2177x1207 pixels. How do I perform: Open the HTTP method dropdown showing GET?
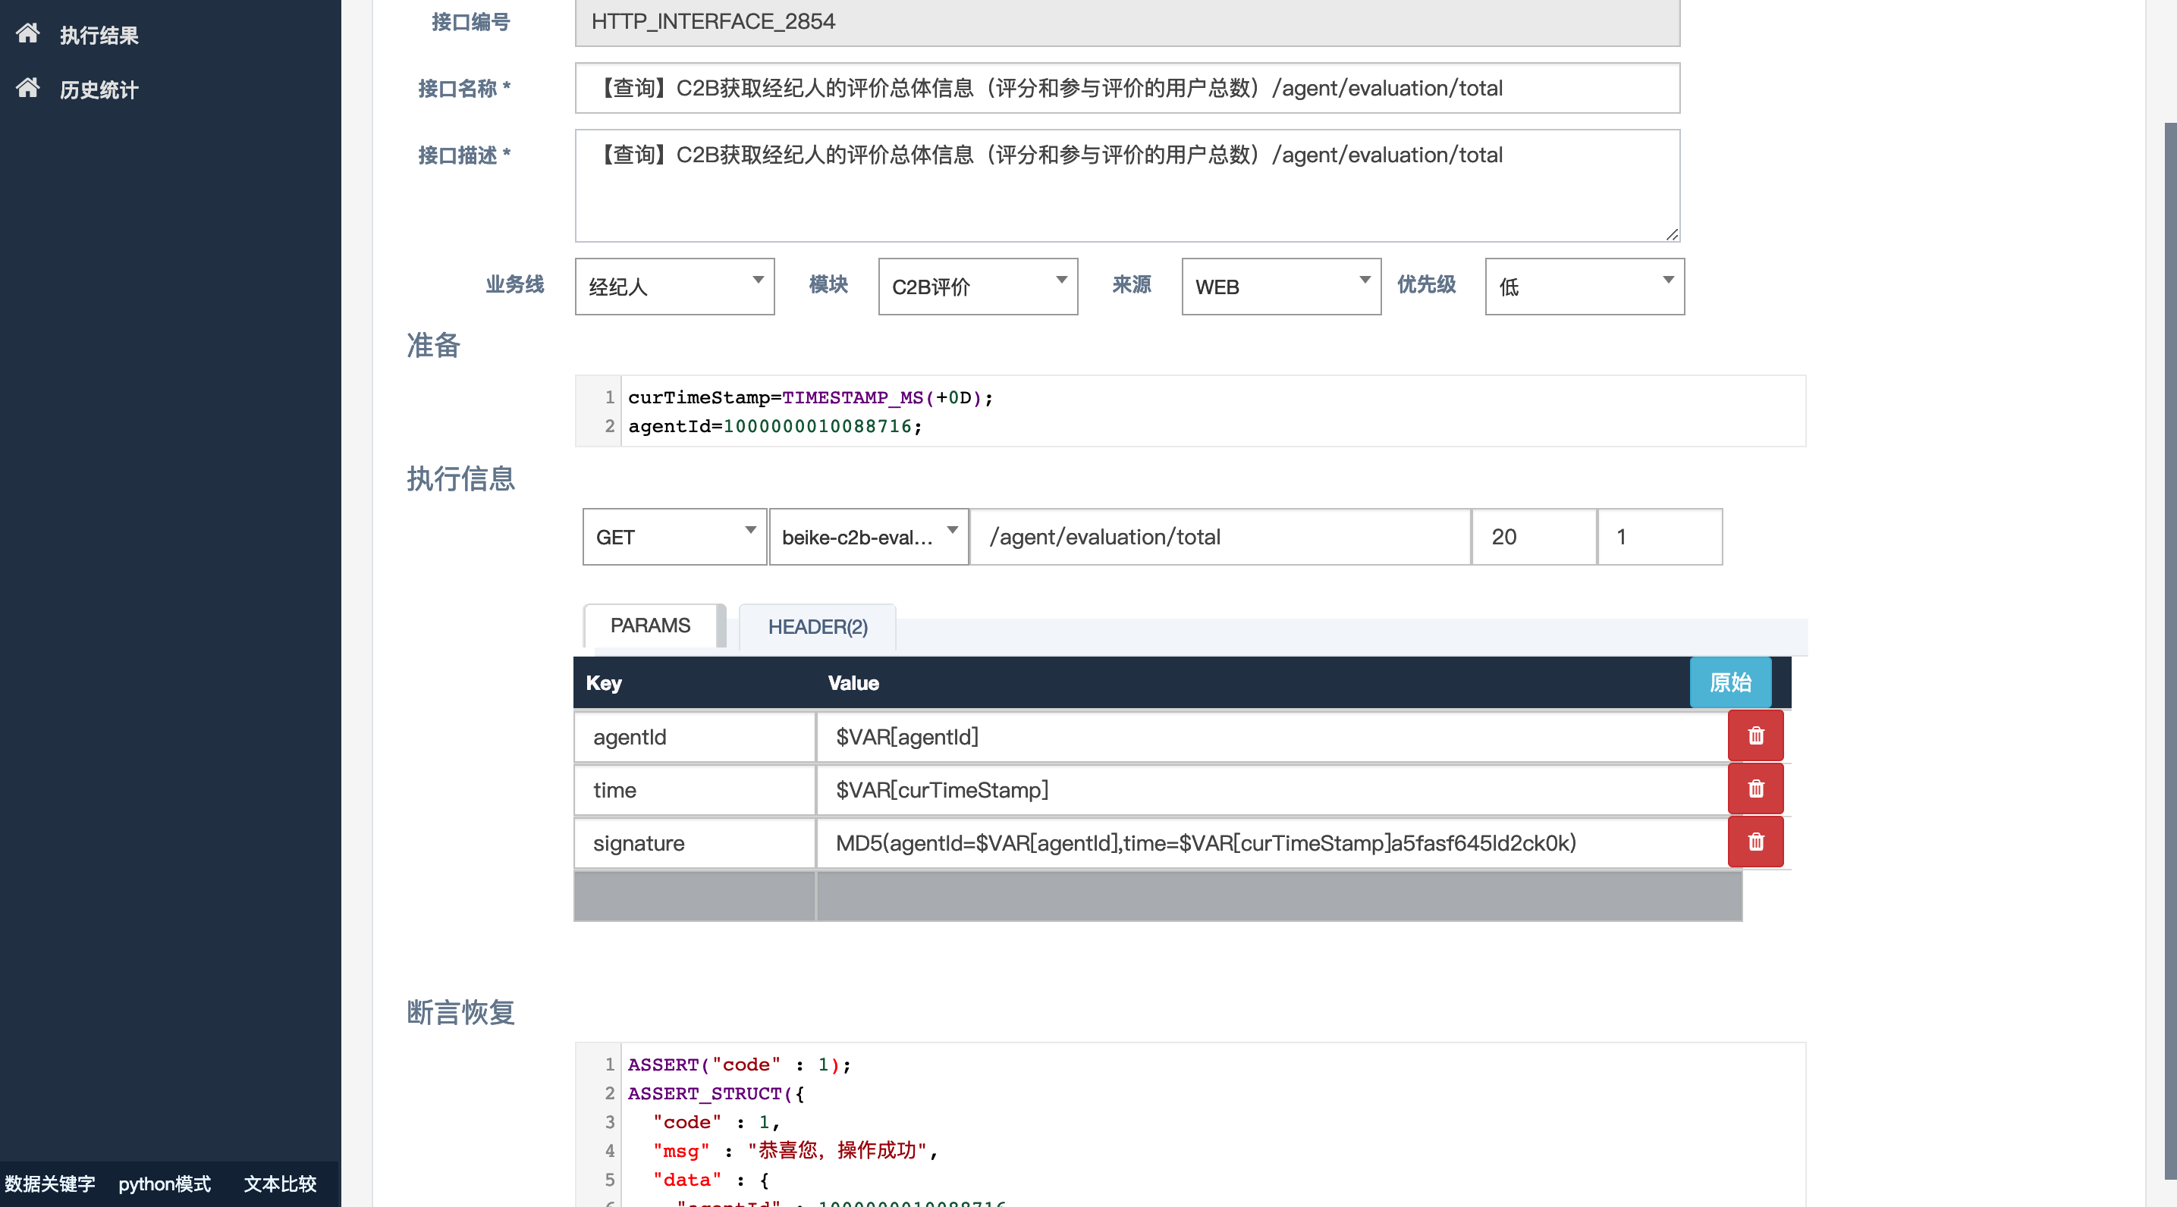pos(674,536)
